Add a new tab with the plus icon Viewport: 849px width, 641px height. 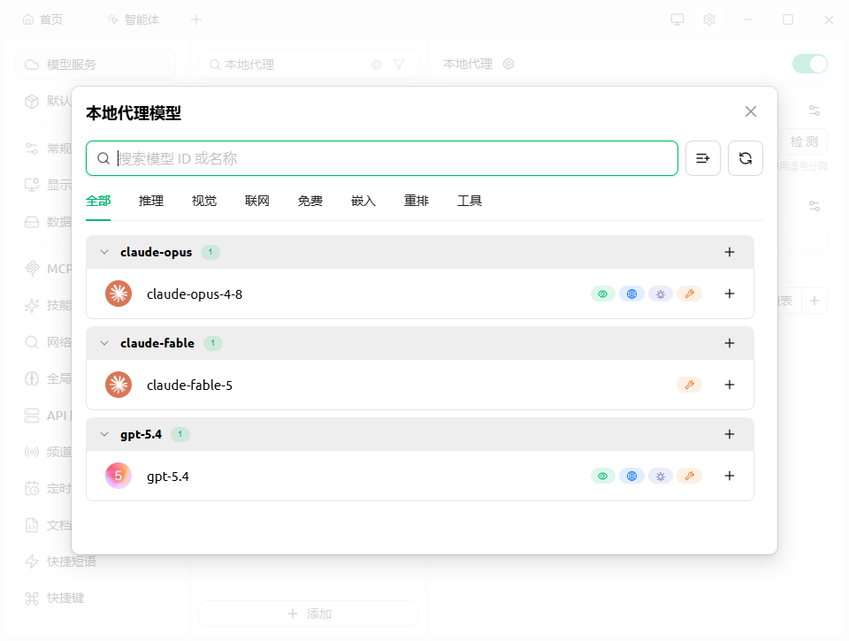[196, 19]
